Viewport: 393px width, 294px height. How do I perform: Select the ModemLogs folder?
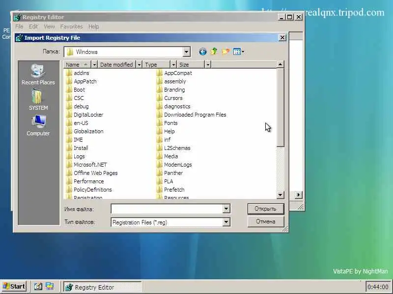174,165
